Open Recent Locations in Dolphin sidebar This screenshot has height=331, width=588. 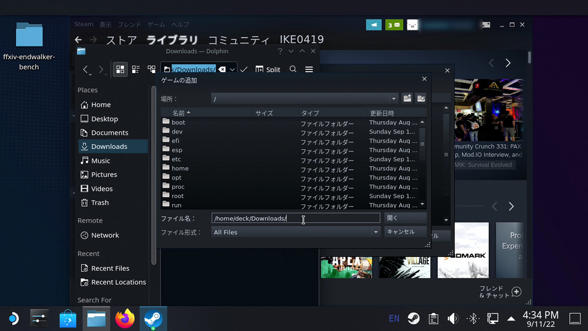(x=113, y=282)
